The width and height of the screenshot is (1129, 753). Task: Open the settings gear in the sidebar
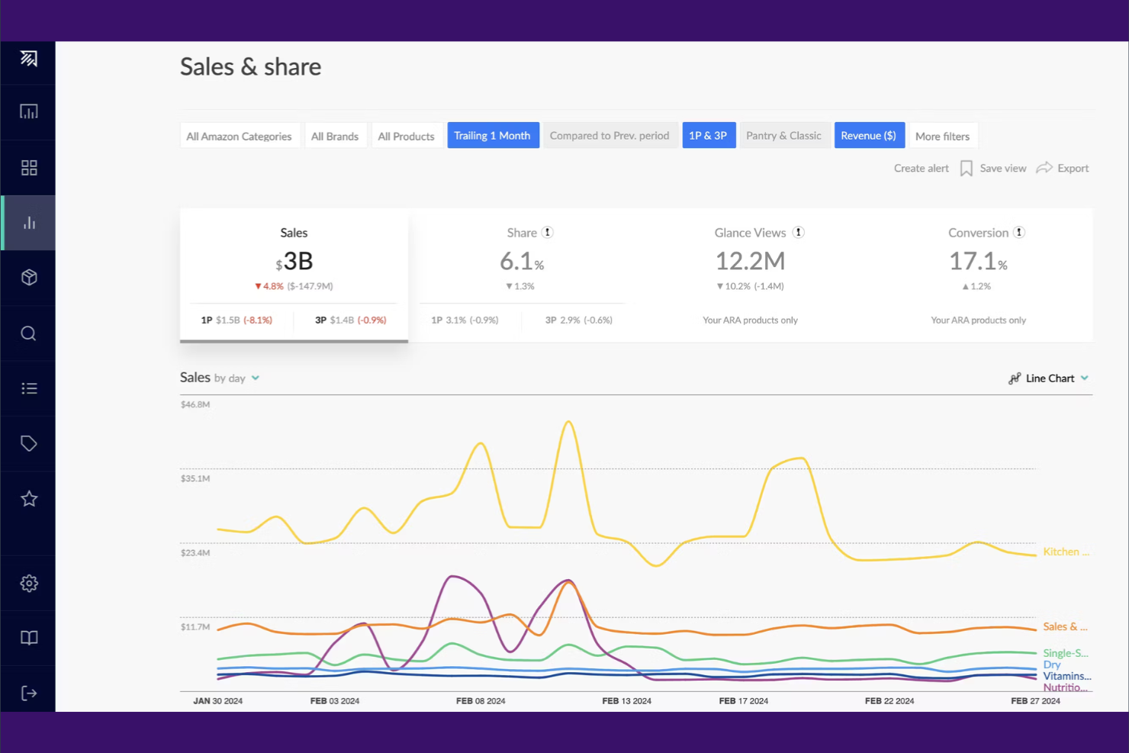[28, 583]
